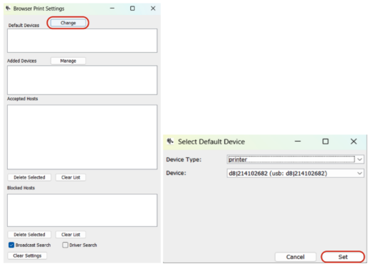Viewport: 371px width, 269px height.
Task: Click Delete Selected under Blocked Hosts
Action: 29,235
